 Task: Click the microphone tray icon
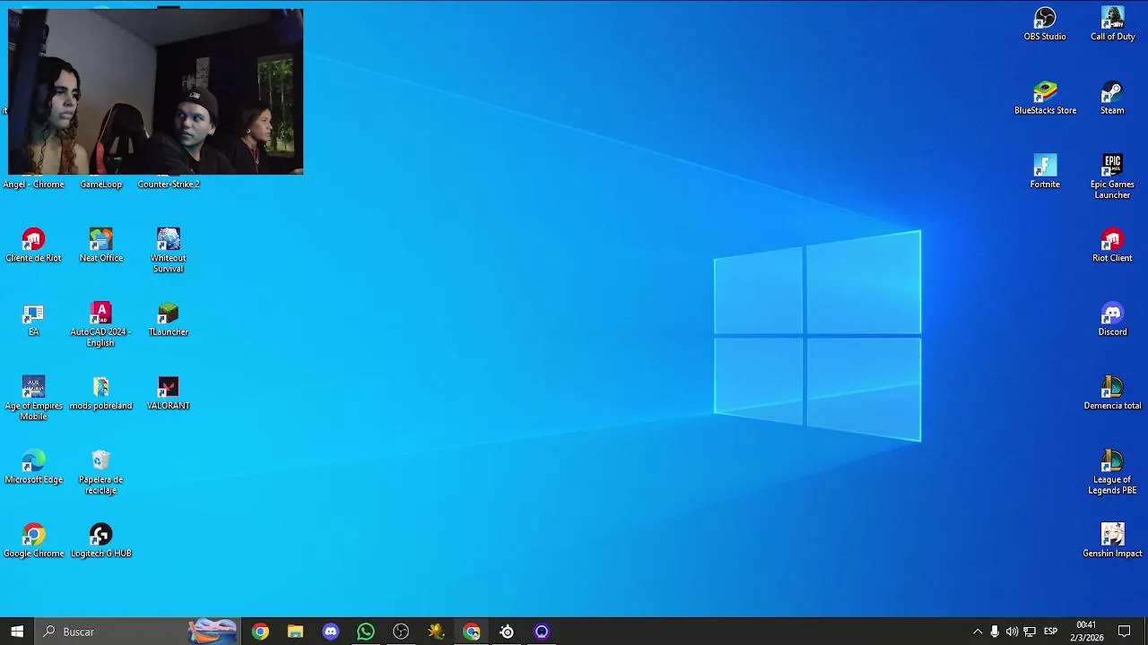click(x=995, y=632)
